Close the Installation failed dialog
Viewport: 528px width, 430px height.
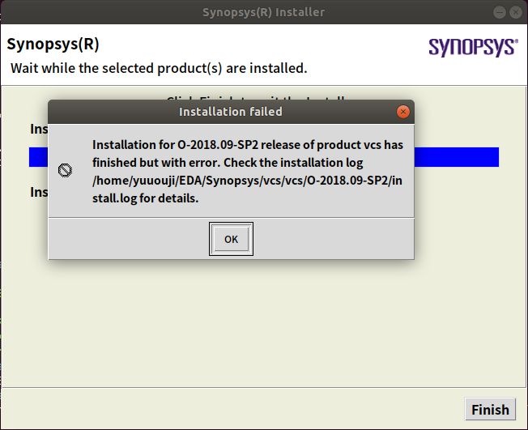pos(402,112)
